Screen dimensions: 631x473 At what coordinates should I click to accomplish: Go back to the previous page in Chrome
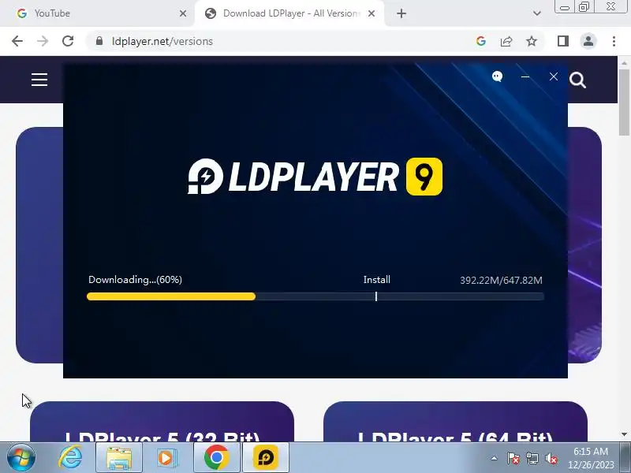[x=17, y=41]
